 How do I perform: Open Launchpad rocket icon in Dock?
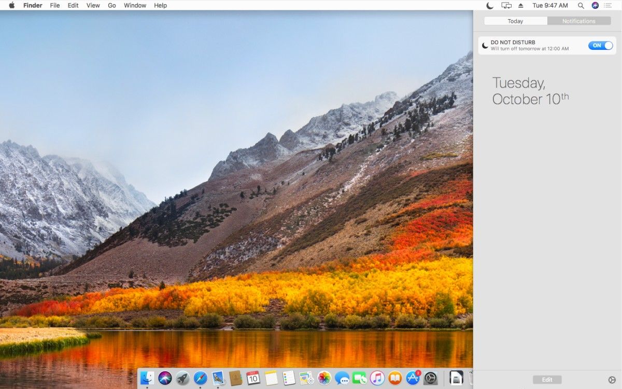click(x=182, y=378)
